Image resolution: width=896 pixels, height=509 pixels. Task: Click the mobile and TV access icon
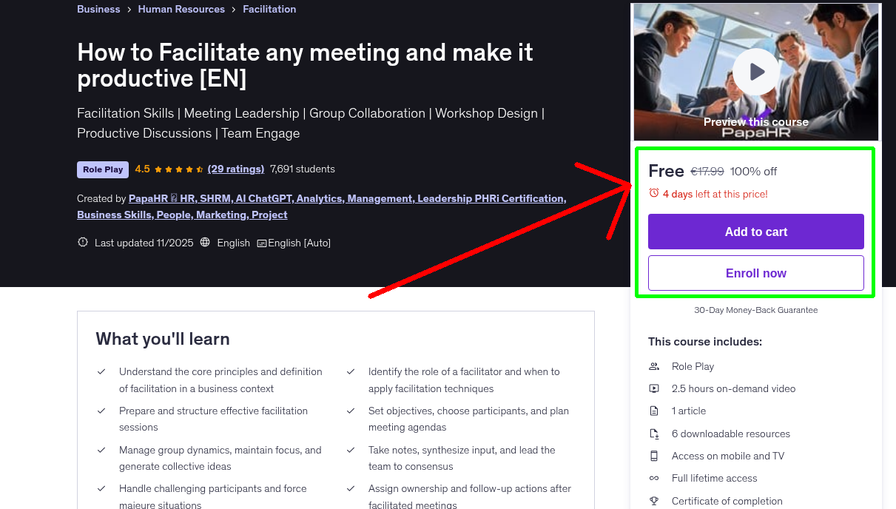654,456
